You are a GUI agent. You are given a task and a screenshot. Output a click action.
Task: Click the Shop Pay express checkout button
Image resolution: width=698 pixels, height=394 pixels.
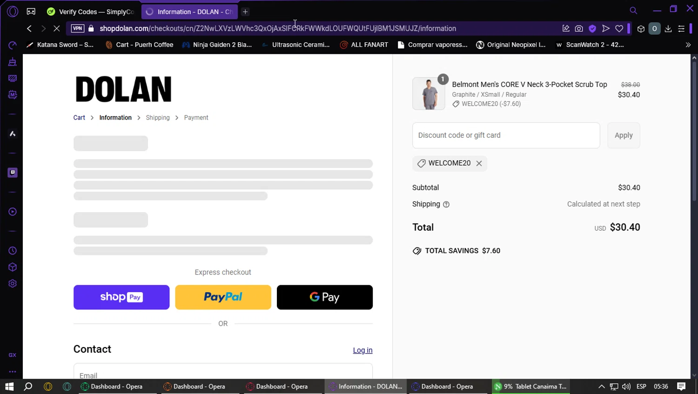pos(121,297)
